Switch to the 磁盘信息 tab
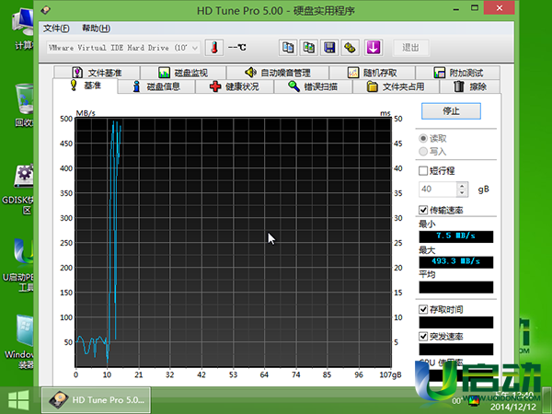 (156, 86)
